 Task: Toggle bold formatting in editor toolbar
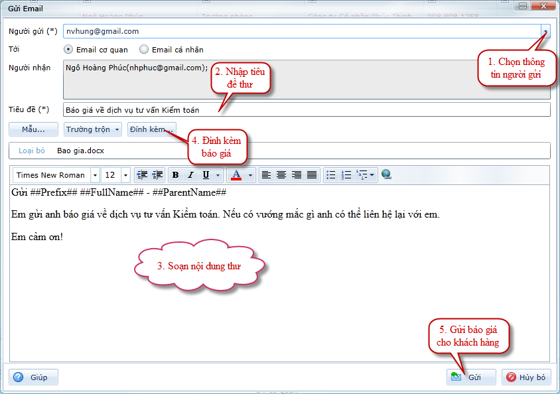176,175
